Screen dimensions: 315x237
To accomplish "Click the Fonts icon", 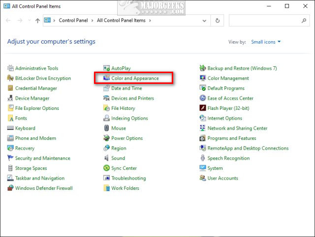I will (10, 118).
